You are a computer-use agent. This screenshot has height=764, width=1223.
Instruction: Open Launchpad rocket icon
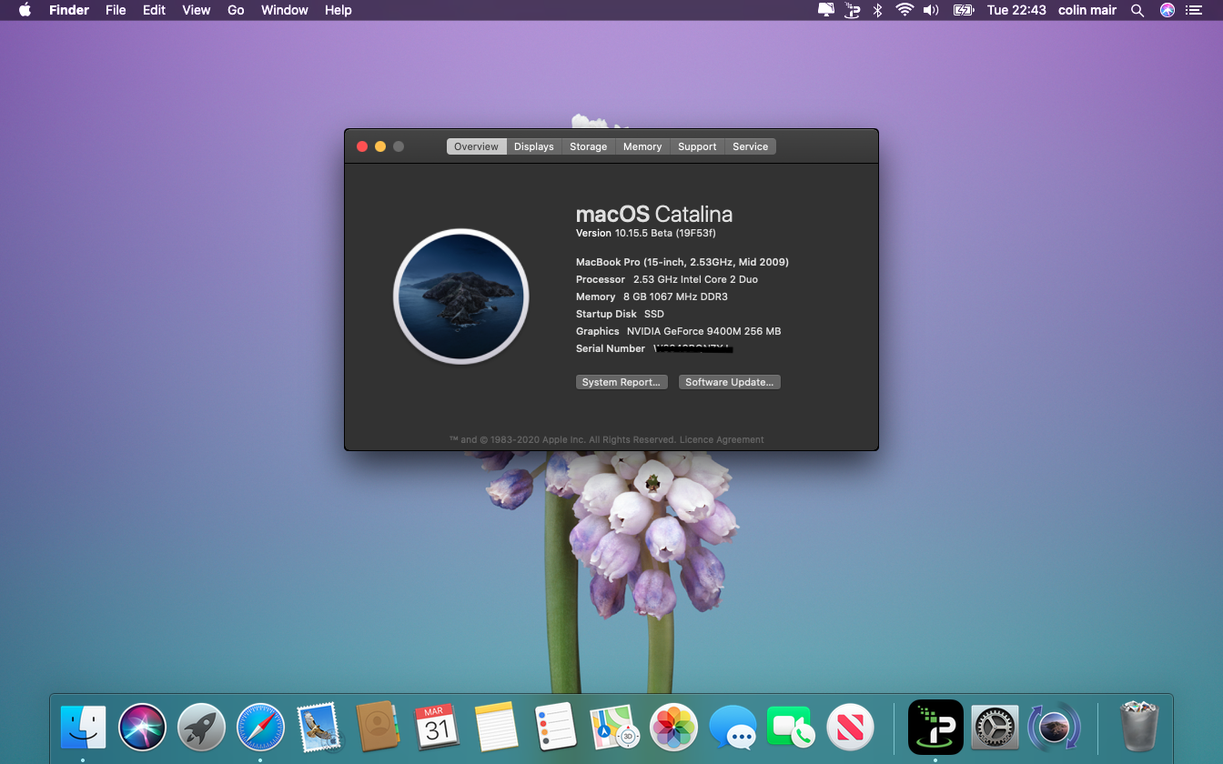201,728
